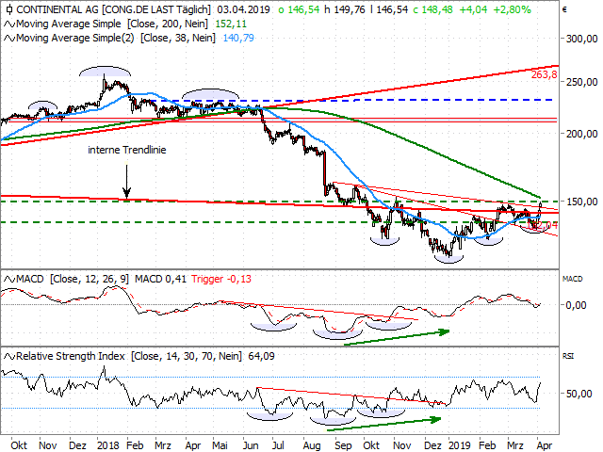Click the Dez label before 2018
Viewport: 603px width, 452px height.
pos(77,445)
